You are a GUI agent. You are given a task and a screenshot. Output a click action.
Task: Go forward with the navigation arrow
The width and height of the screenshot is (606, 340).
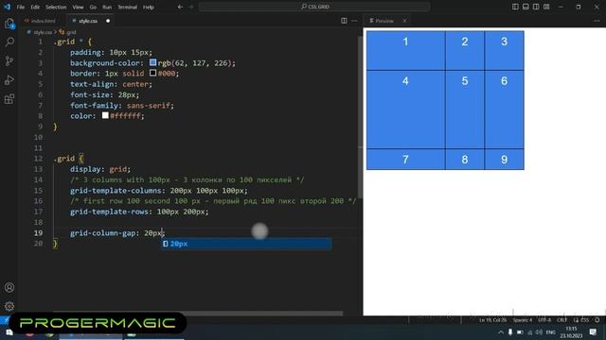coord(190,7)
